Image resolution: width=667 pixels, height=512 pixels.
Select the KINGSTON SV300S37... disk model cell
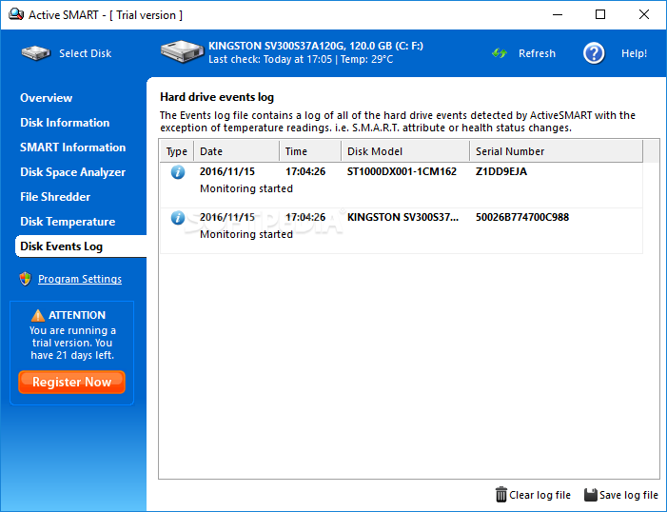(402, 217)
